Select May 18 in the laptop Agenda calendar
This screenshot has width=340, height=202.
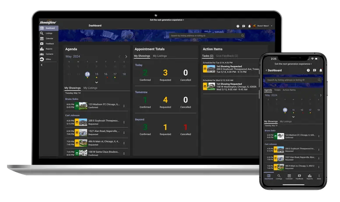[124, 74]
